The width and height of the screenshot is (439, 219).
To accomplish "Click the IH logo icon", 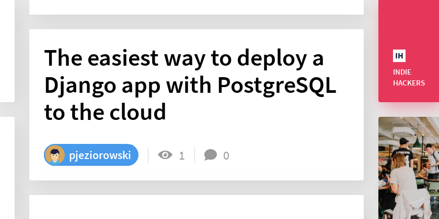I will tap(399, 56).
